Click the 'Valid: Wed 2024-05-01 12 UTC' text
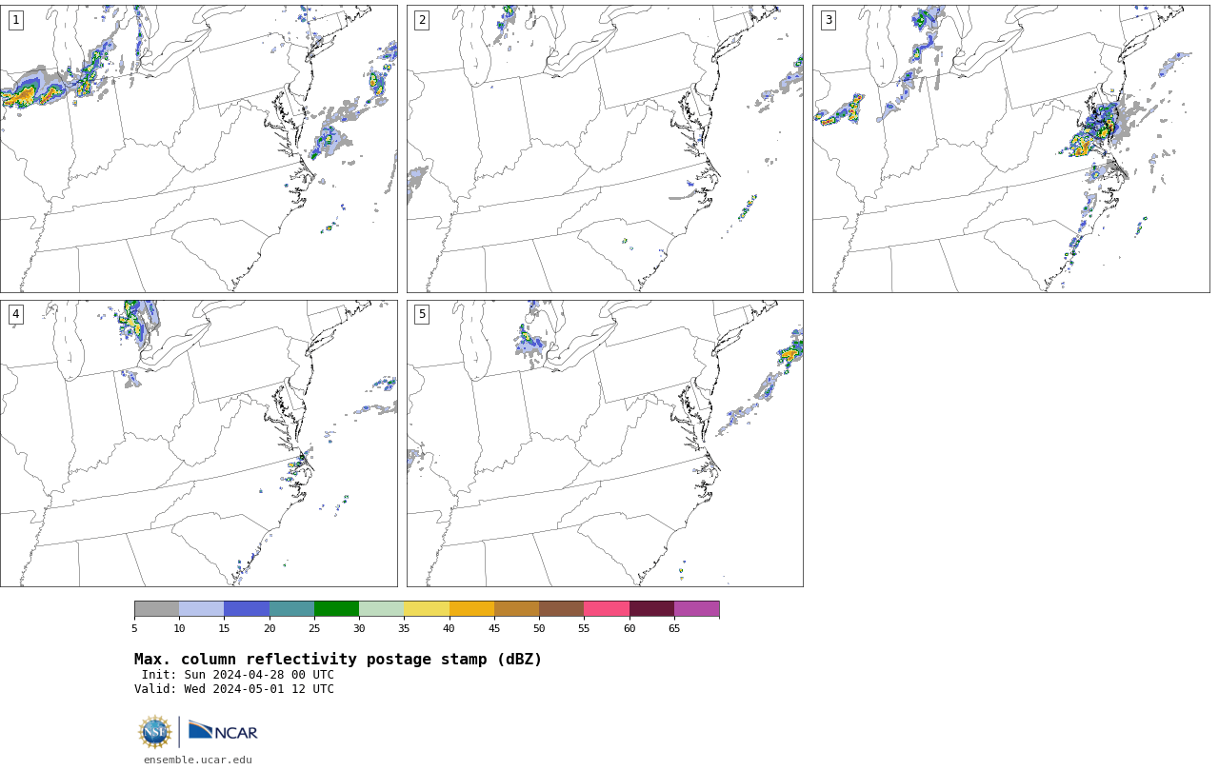Image resolution: width=1219 pixels, height=770 pixels. click(x=234, y=689)
